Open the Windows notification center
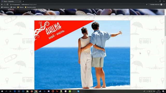 [x=163, y=91]
